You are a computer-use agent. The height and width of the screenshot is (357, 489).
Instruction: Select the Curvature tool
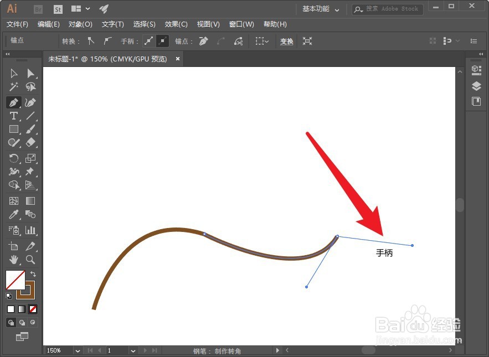[30, 102]
